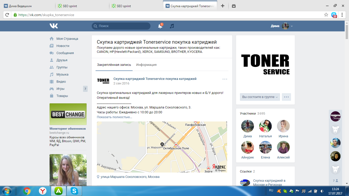Image resolution: width=349 pixels, height=196 pixels.
Task: Switch to the Информация tab
Action: click(x=146, y=65)
